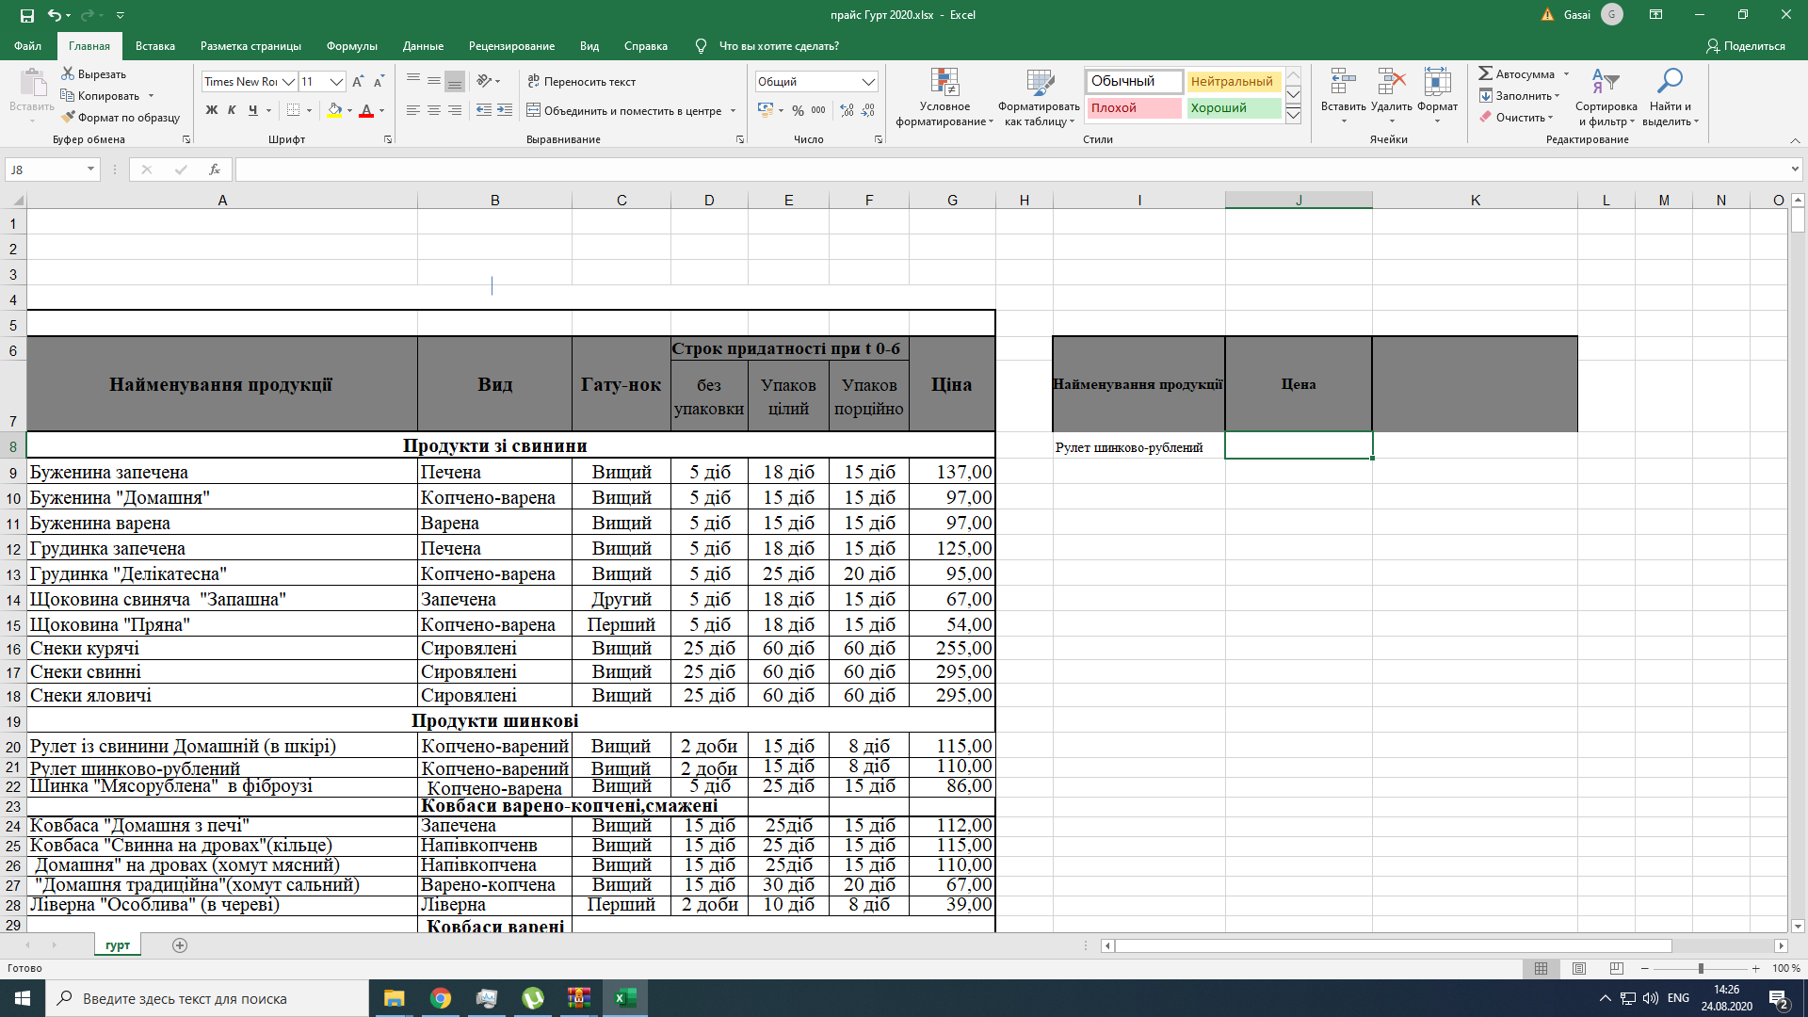Image resolution: width=1808 pixels, height=1017 pixels.
Task: Open the font size 11 dropdown
Action: [x=336, y=82]
